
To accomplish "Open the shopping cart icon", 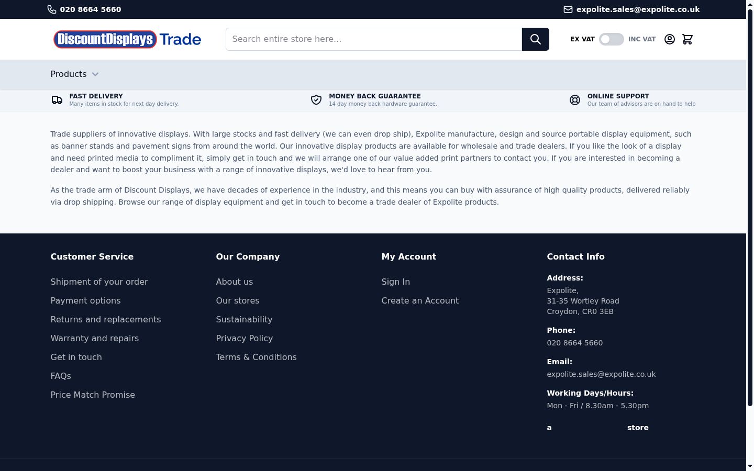I will [688, 39].
